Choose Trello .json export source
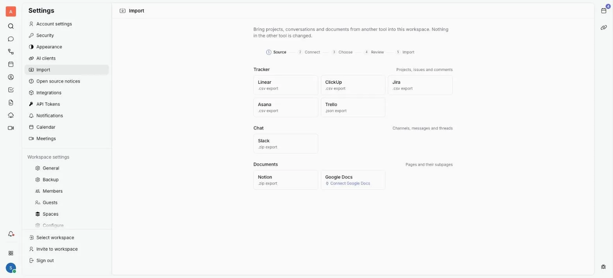This screenshot has height=278, width=613. [353, 107]
